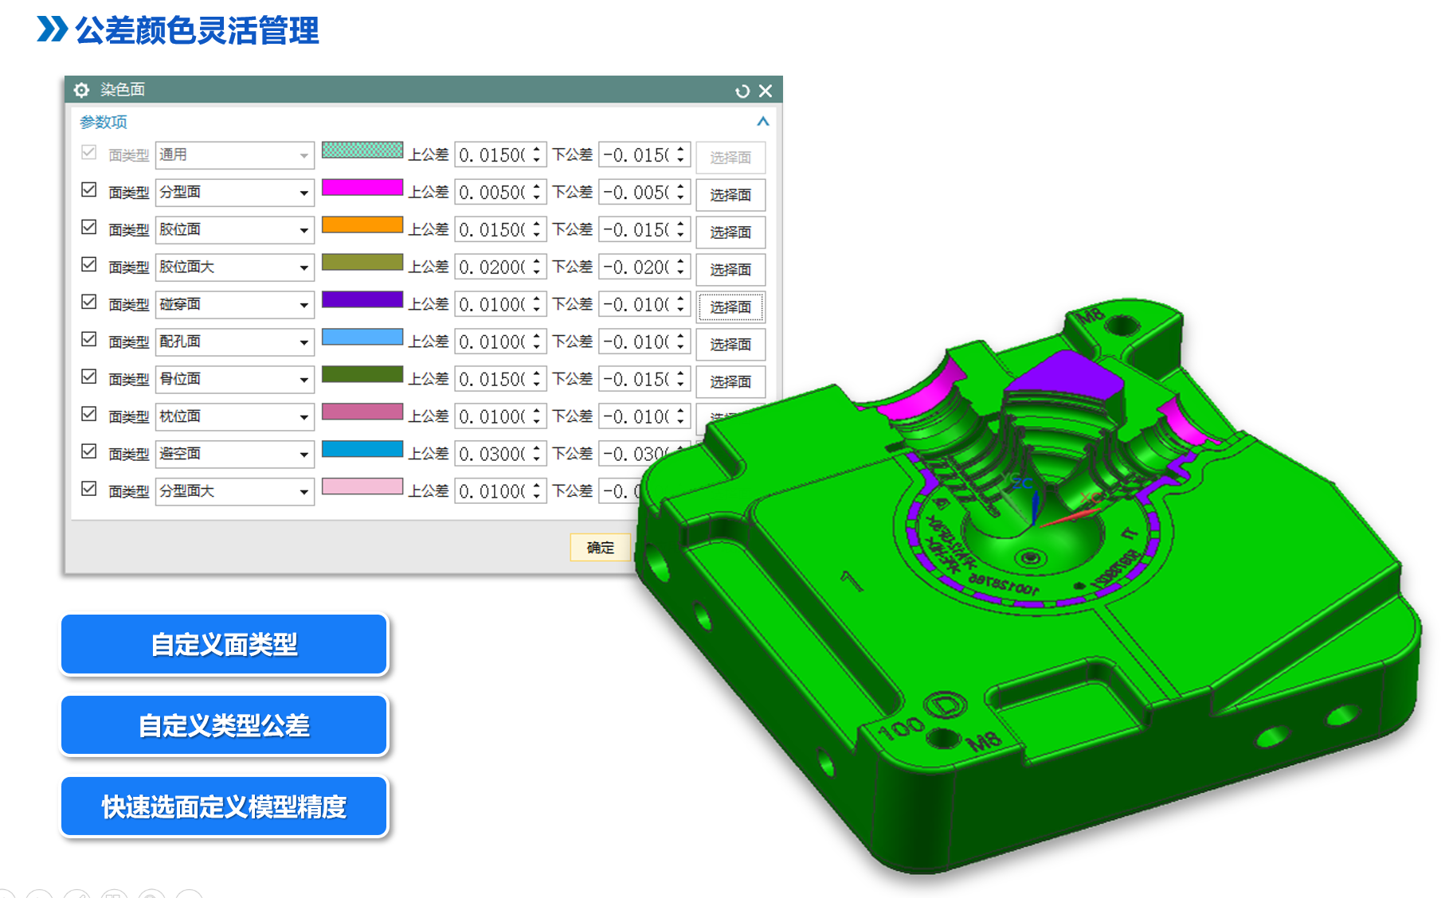Click the reset arrow icon in title bar

tap(742, 91)
